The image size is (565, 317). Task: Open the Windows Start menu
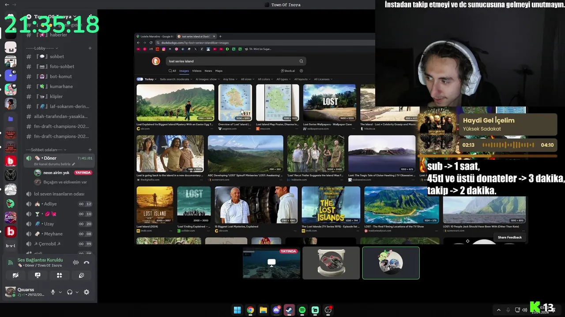click(237, 310)
